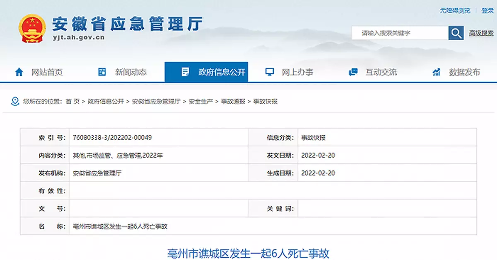Open the 新闻动态 navigation tab

click(x=130, y=72)
